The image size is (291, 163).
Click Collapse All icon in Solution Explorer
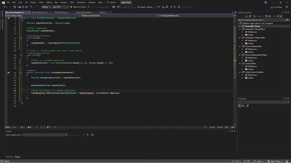266,16
